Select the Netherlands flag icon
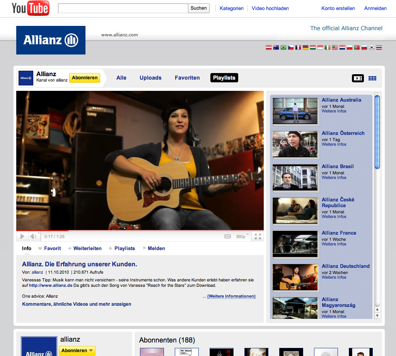The height and width of the screenshot is (356, 396). click(x=342, y=48)
